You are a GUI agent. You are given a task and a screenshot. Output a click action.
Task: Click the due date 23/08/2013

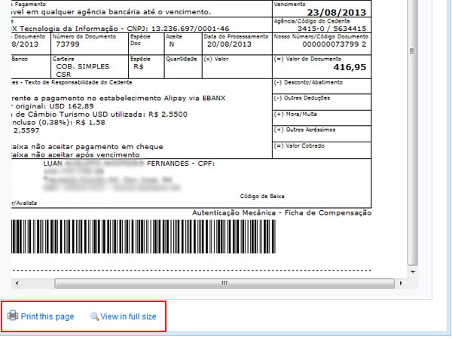point(337,12)
